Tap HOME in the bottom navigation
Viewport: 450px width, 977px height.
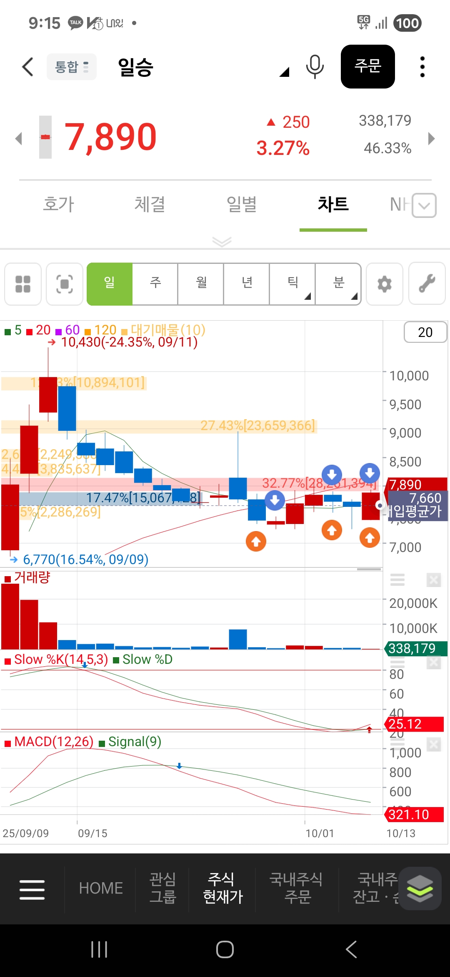point(101,888)
